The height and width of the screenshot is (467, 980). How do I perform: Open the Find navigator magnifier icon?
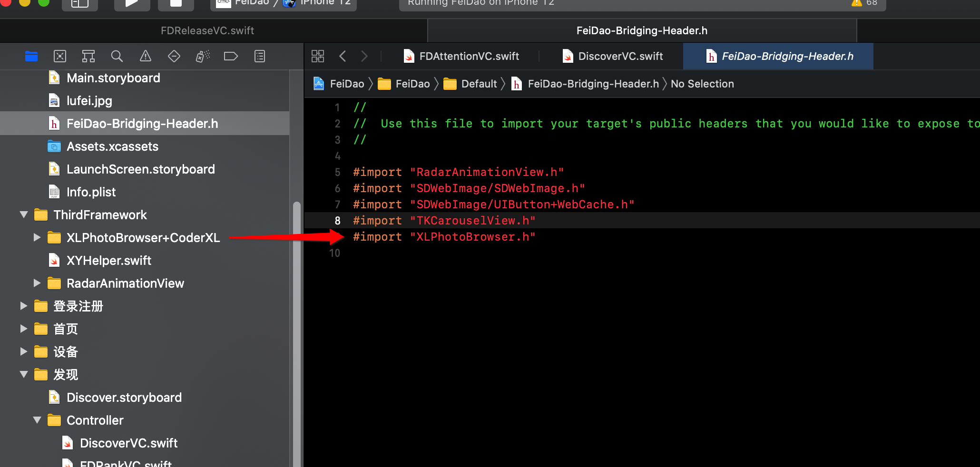(117, 56)
